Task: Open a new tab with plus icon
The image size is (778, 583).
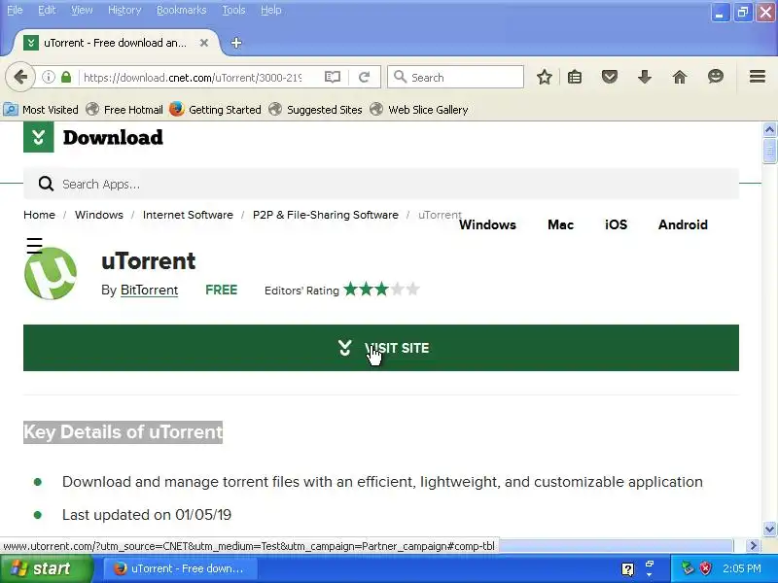Action: click(236, 43)
